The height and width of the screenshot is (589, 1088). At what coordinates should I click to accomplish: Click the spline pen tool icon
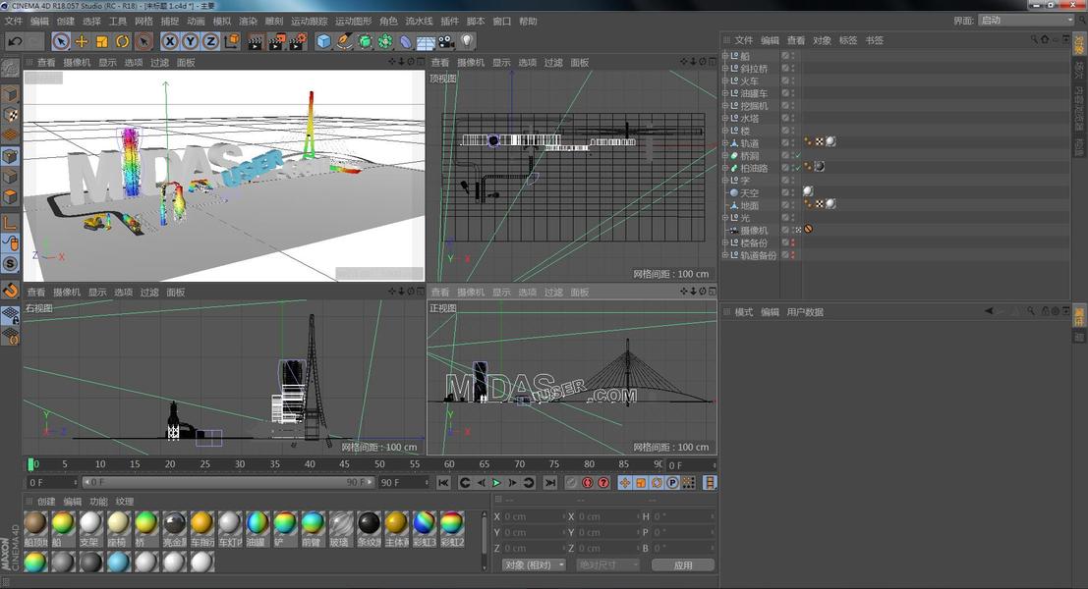coord(344,41)
